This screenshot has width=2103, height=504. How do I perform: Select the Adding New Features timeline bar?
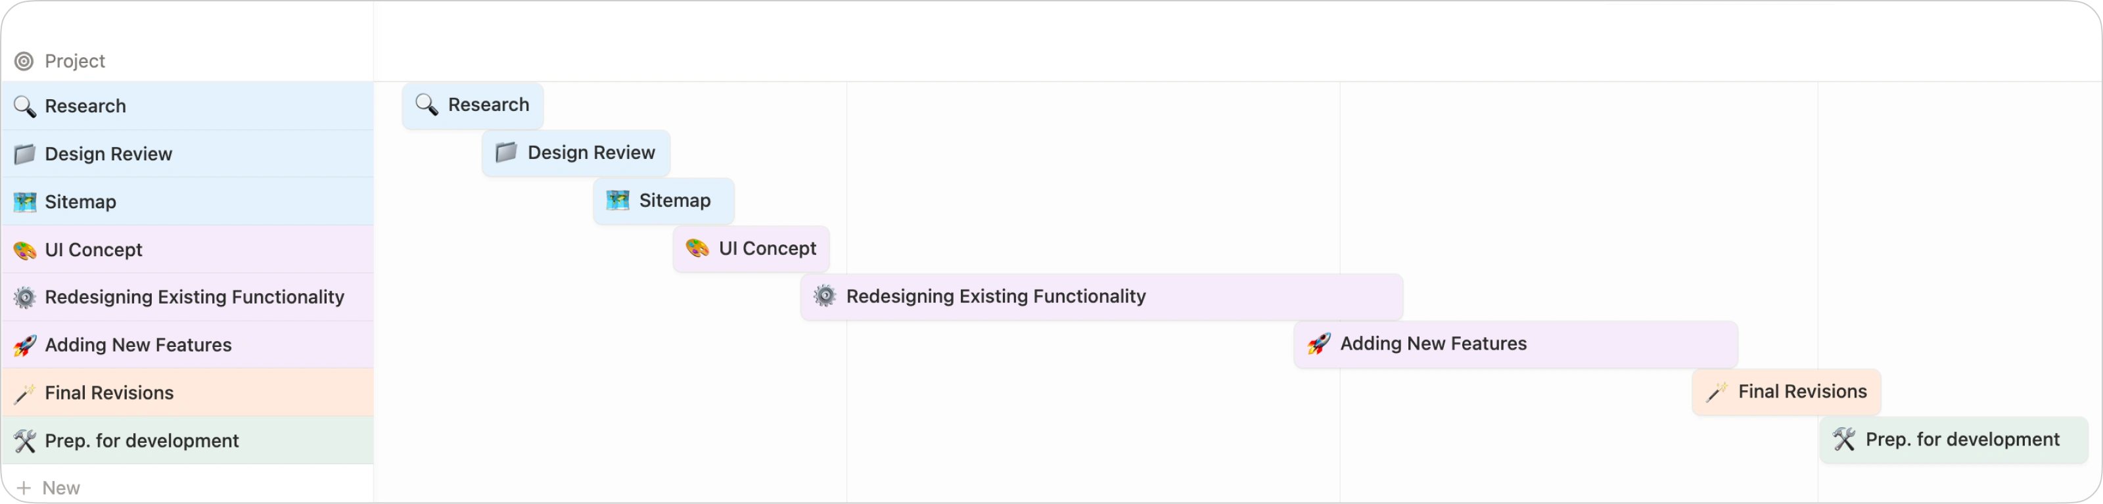coord(1515,345)
